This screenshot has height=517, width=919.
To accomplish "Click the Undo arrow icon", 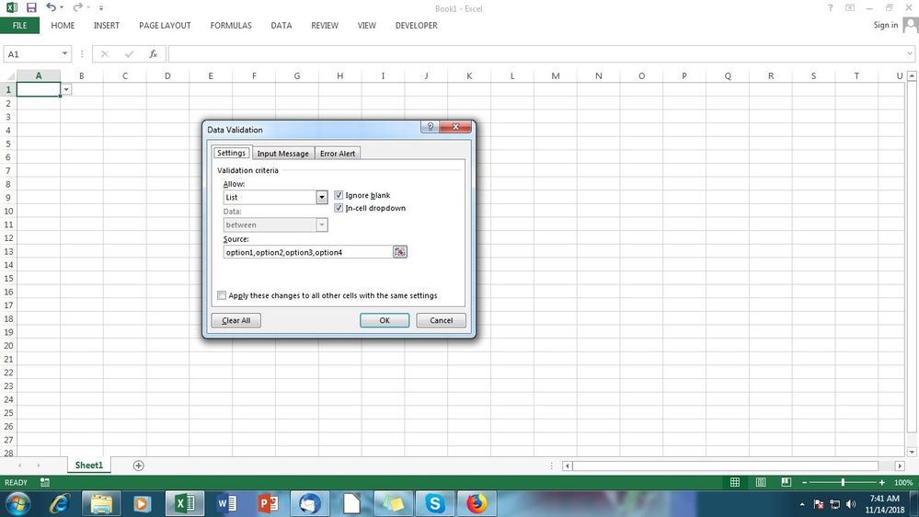I will pyautogui.click(x=51, y=7).
